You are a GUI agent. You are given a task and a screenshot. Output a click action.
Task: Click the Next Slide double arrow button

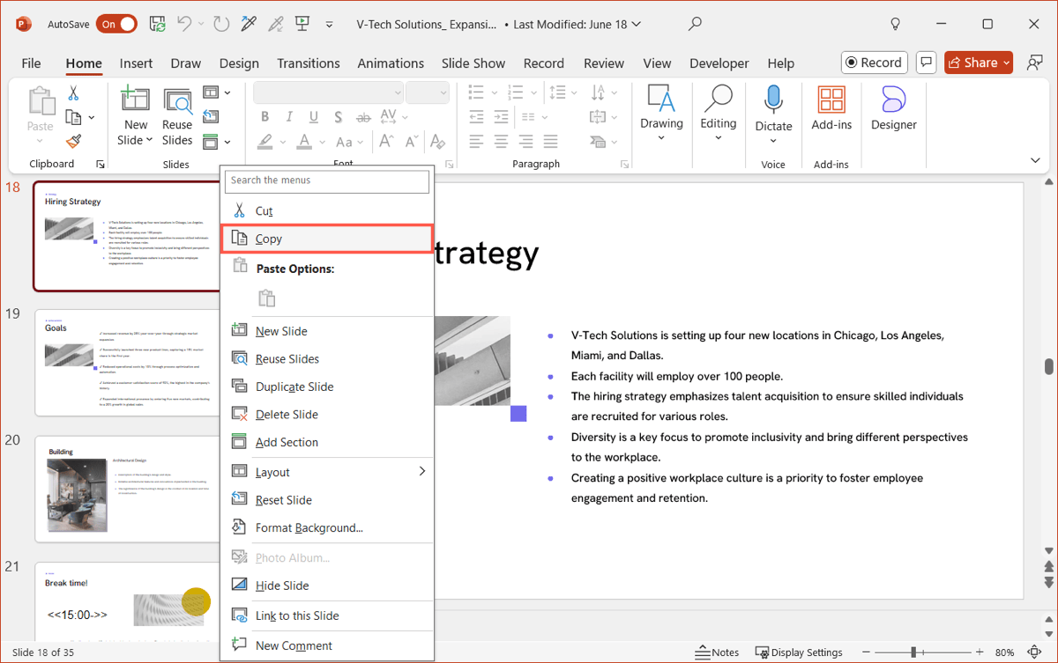click(x=1048, y=582)
